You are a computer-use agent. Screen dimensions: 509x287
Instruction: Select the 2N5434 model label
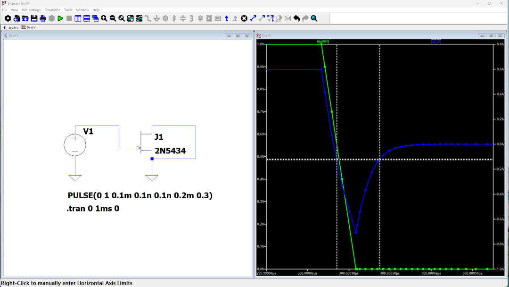170,151
